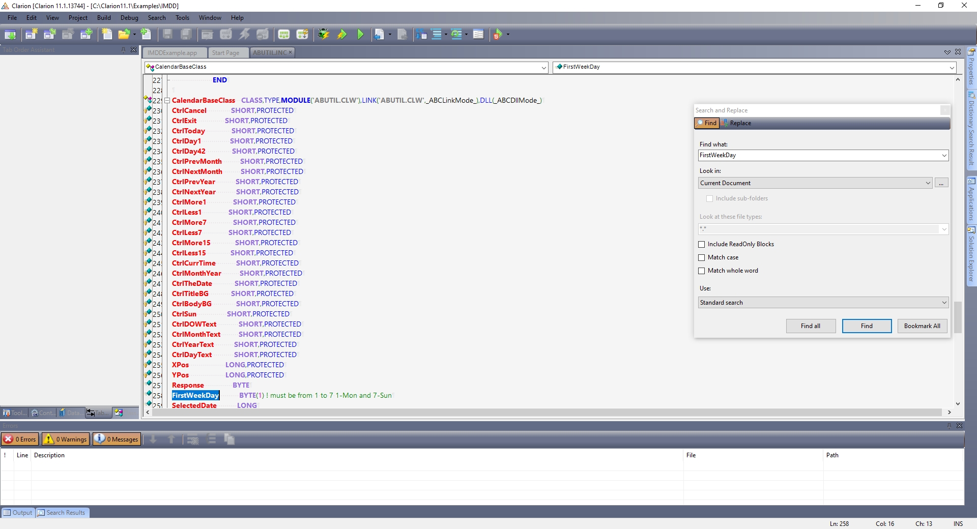Enable the Match case checkbox

pos(702,258)
